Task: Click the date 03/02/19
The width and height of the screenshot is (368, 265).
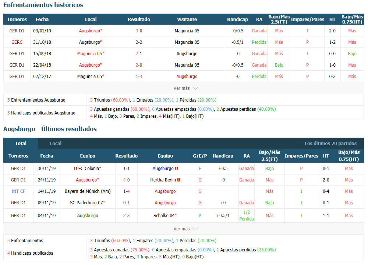Action: 42,31
